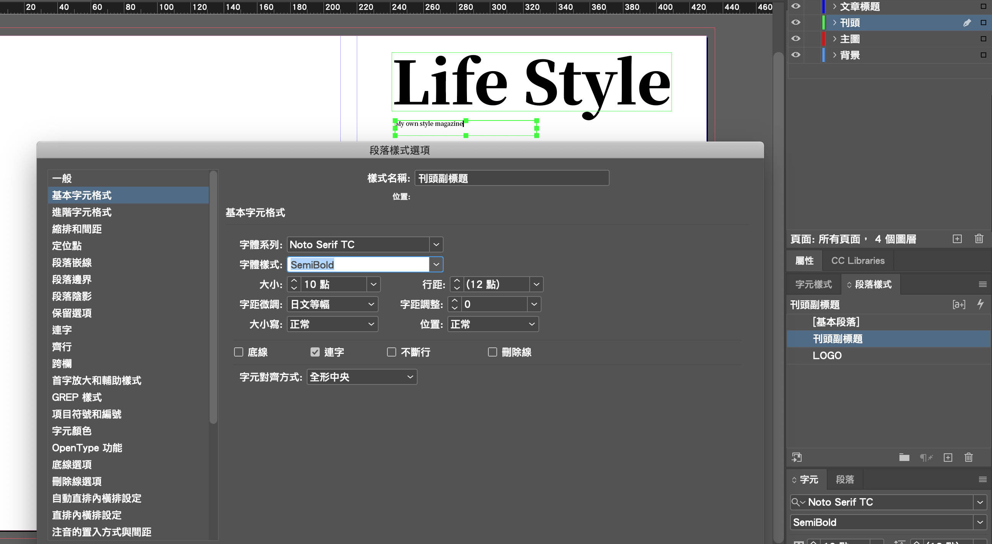
Task: Open the 字體系列 font family dropdown
Action: 436,244
